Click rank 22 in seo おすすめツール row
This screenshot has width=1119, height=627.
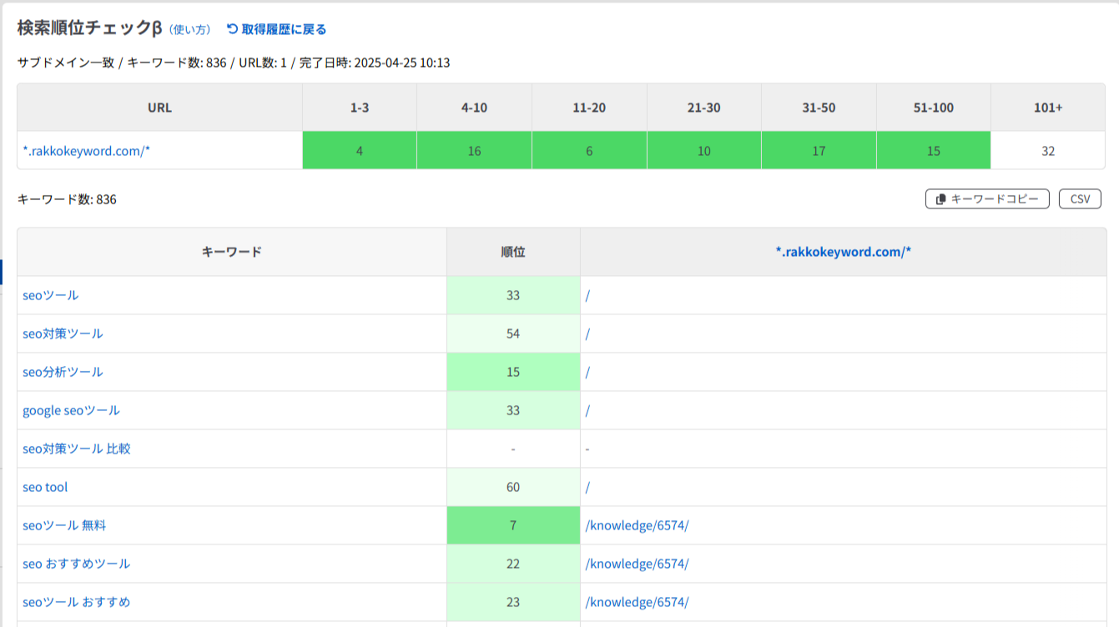click(513, 564)
